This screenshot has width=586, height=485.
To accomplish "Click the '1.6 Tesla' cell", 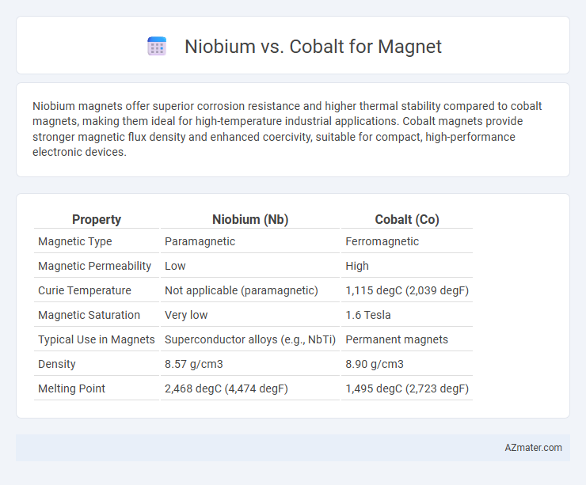I will point(368,315).
